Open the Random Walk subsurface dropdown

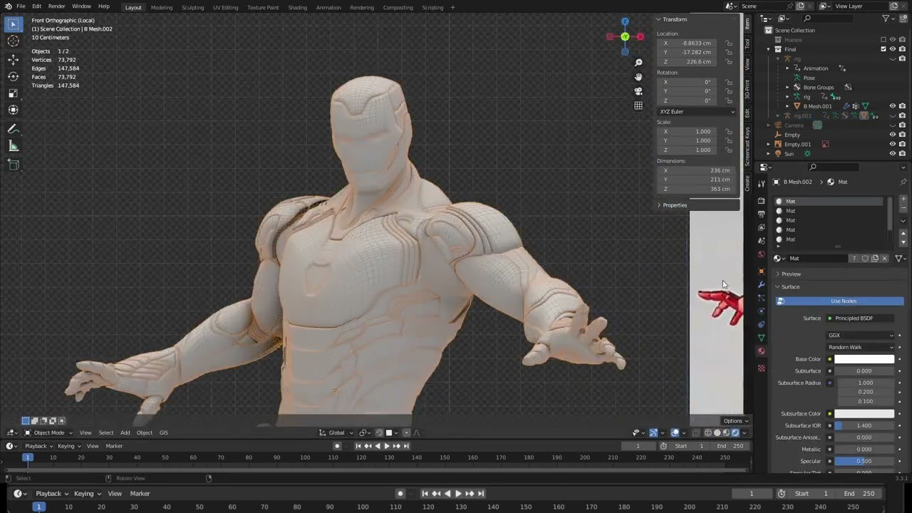[x=861, y=347]
